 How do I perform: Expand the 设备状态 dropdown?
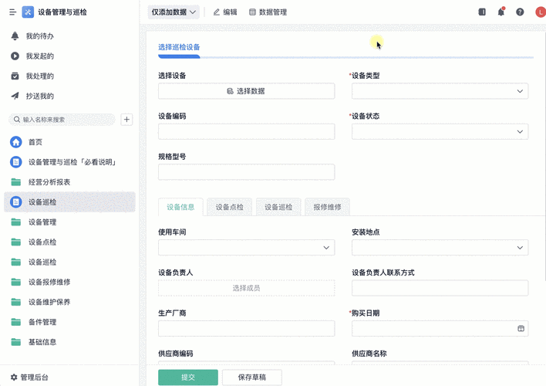coord(440,131)
